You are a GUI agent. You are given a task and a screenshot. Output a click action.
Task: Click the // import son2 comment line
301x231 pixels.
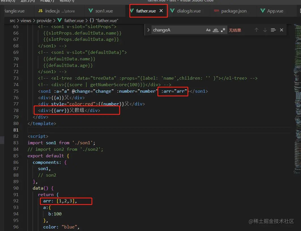[65, 149]
